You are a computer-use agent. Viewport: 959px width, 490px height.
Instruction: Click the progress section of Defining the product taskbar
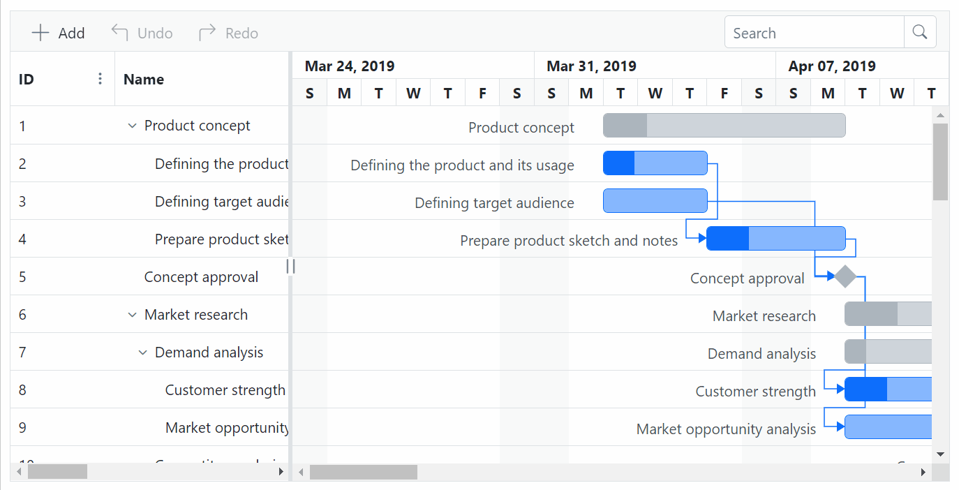618,163
